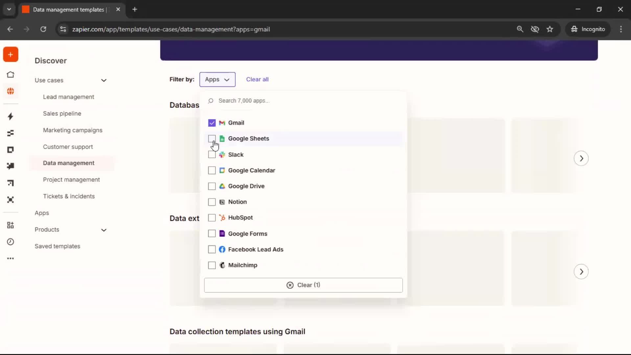Viewport: 631px width, 355px height.
Task: Collapse the Use cases chevron
Action: [x=104, y=81]
